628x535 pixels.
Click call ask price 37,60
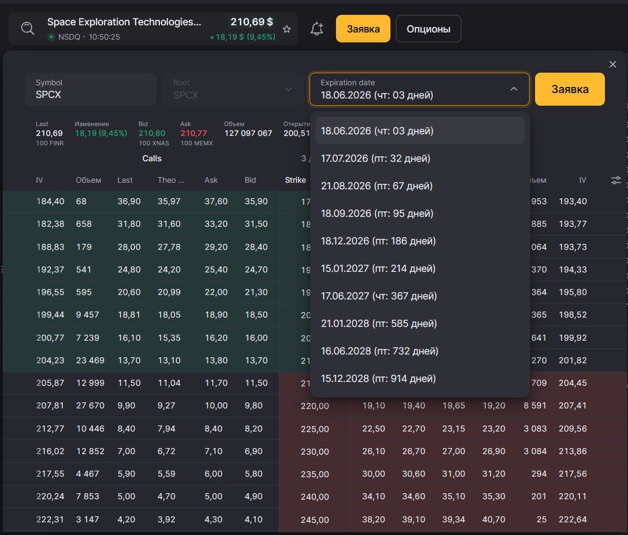pos(216,201)
